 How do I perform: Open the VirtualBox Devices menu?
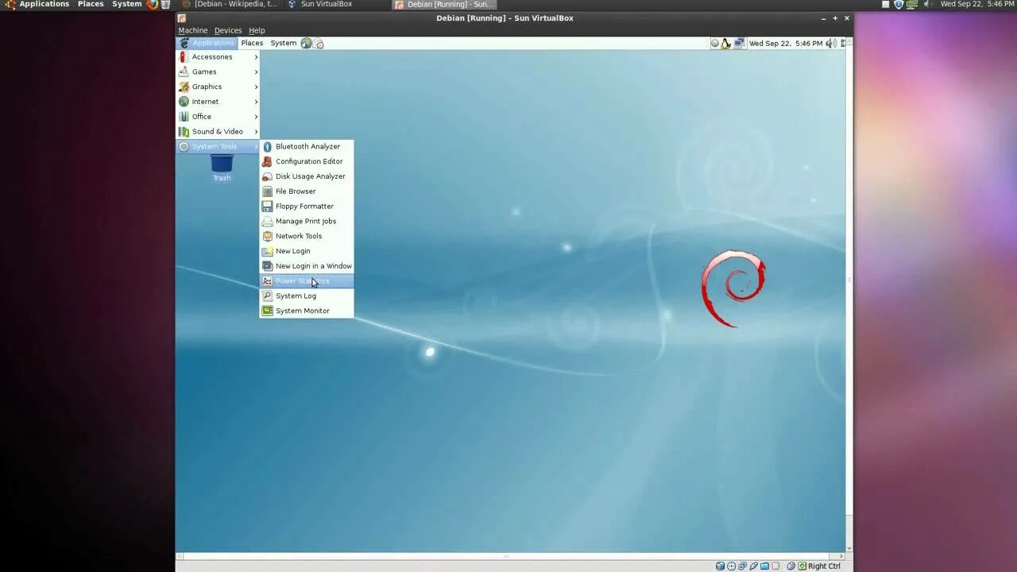tap(228, 30)
